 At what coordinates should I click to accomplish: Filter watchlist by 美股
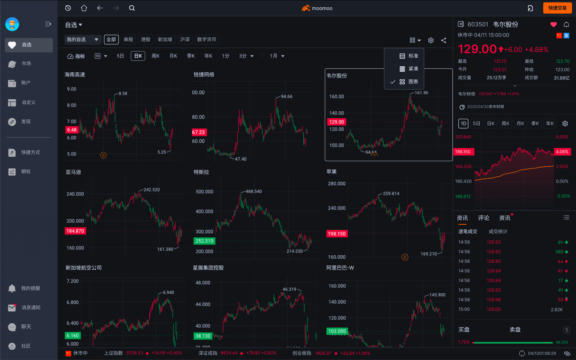[x=128, y=40]
